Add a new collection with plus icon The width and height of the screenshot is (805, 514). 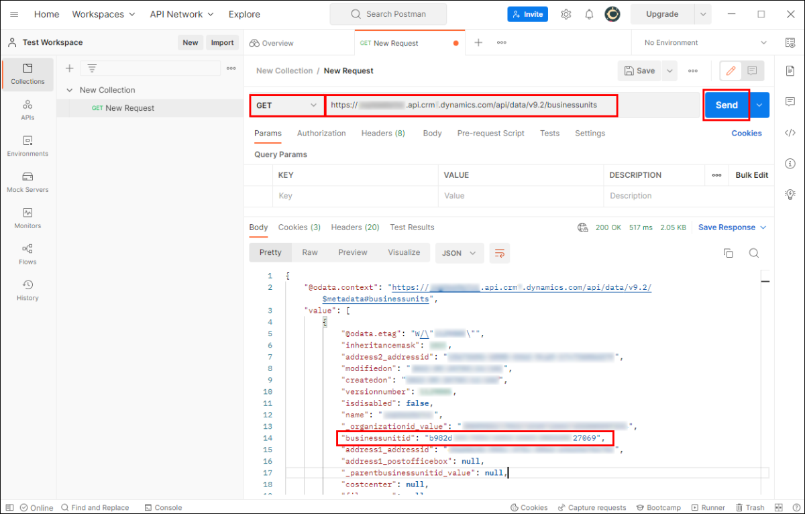click(69, 68)
